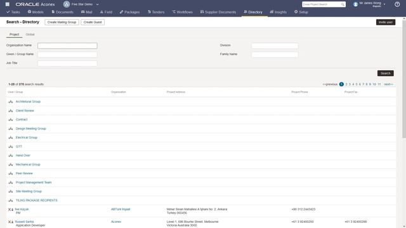The image size is (406, 228).
Task: Open the Packages menu
Action: pyautogui.click(x=129, y=12)
